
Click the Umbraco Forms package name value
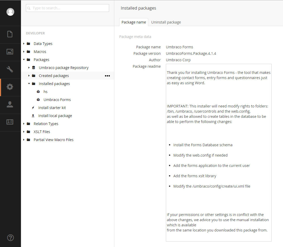coord(179,47)
